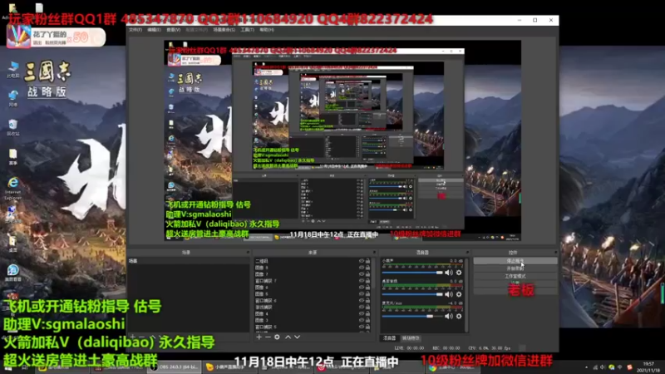The height and width of the screenshot is (374, 665).
Task: Undock the 混音器 panel with its header icon
Action: click(x=467, y=253)
